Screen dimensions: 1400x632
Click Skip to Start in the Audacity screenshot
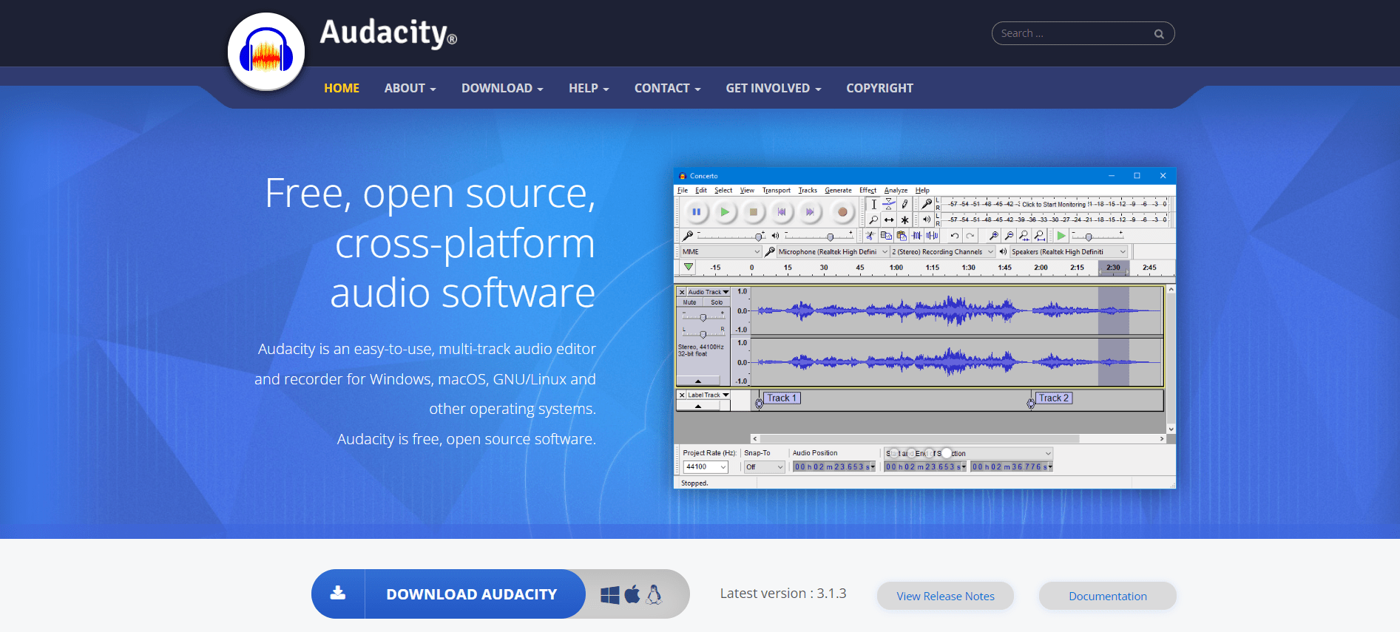pos(782,212)
